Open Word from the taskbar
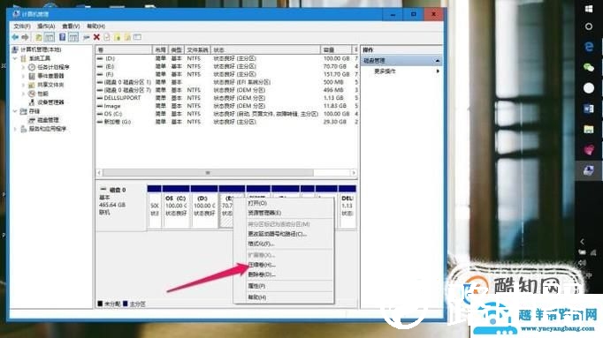The width and height of the screenshot is (603, 338). (589, 109)
